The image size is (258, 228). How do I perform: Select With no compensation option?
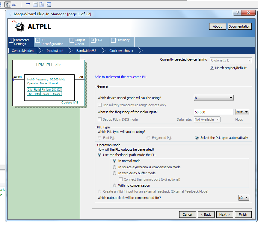114,185
